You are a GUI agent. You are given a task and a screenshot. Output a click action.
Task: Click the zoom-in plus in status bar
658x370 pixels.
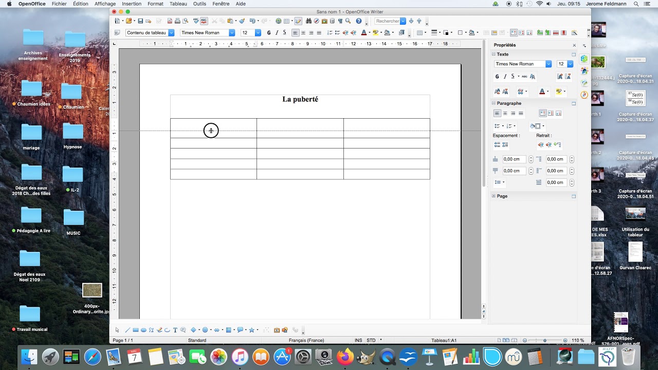[565, 340]
